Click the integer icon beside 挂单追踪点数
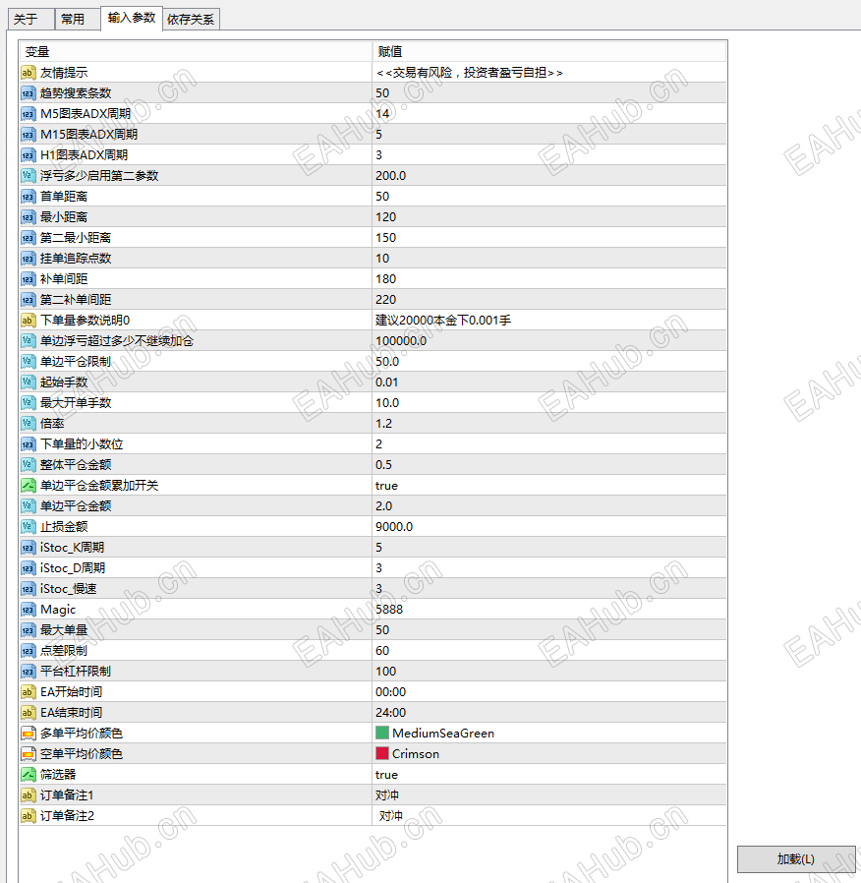This screenshot has height=883, width=861. pyautogui.click(x=29, y=259)
